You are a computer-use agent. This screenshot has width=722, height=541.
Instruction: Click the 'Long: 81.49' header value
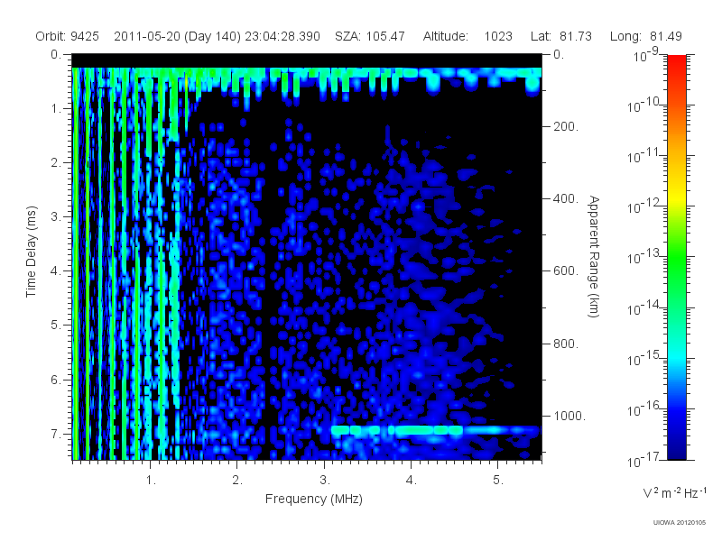646,36
